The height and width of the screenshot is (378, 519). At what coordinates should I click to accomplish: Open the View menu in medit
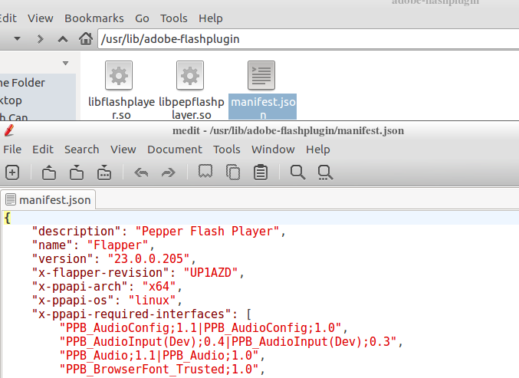(x=123, y=150)
